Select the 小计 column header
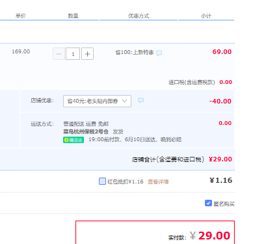Image resolution: width=253 pixels, height=244 pixels. (x=206, y=16)
